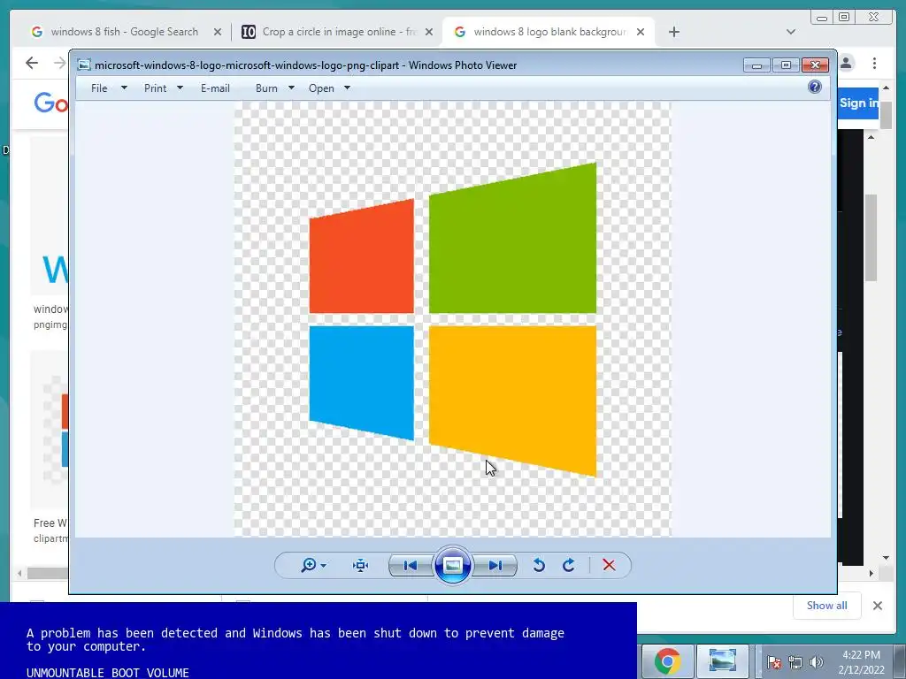Delete the image with the red X
This screenshot has height=679, width=906.
click(609, 565)
